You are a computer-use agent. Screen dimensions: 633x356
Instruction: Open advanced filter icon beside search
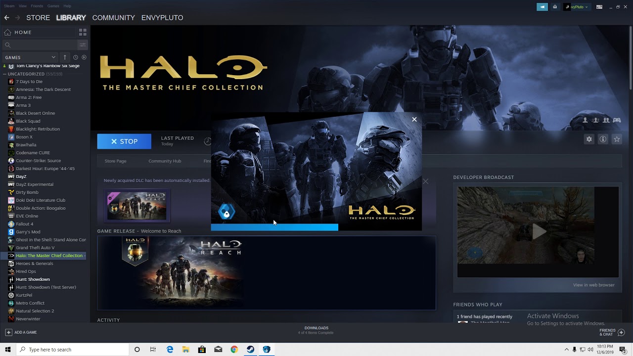[x=83, y=45]
